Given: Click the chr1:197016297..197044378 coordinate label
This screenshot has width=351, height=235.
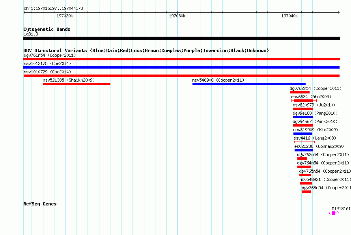Looking at the screenshot, I should coord(53,8).
